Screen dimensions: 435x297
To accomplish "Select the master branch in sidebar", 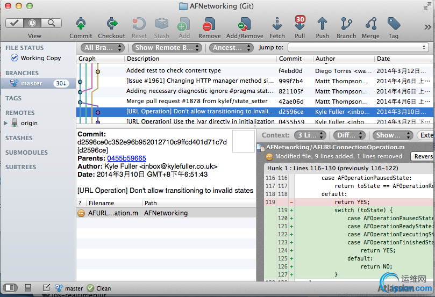I will 38,83.
